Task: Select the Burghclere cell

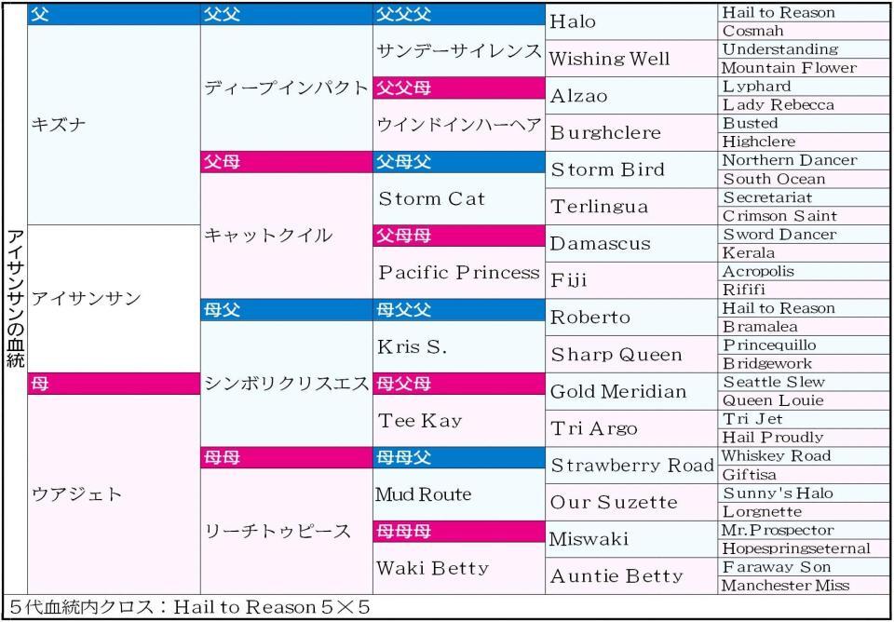Action: (631, 133)
